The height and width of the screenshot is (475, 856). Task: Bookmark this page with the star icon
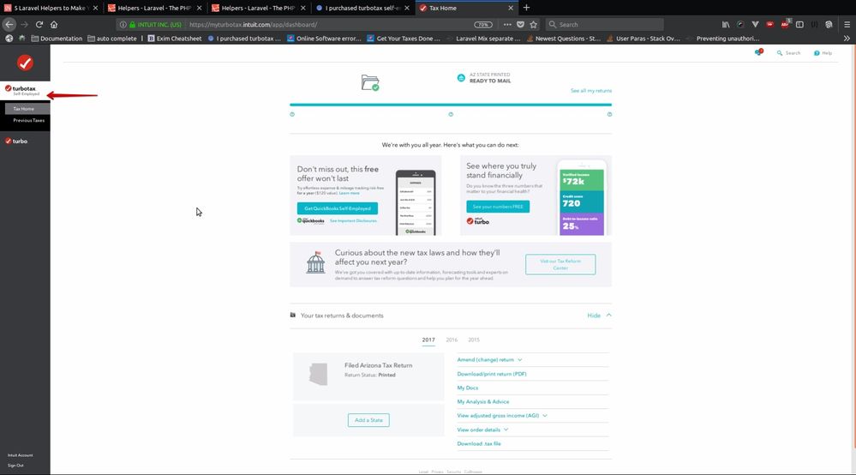point(533,24)
